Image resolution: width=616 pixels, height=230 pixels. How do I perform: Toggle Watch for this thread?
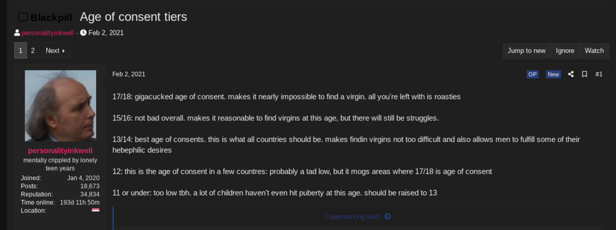tap(594, 50)
